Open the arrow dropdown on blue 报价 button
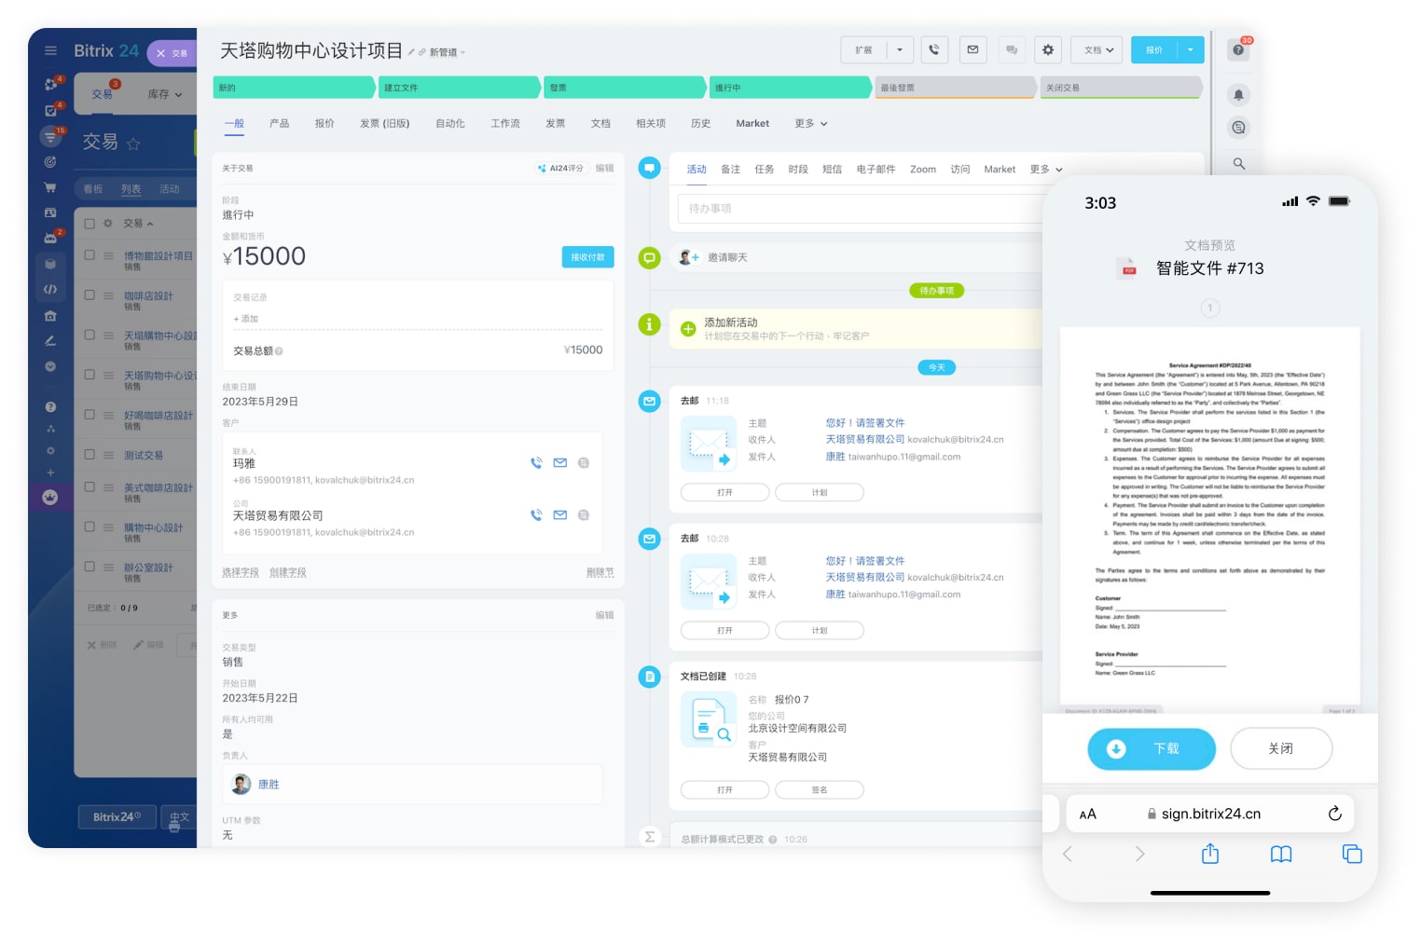Viewport: 1421px width, 945px height. pos(1191,50)
